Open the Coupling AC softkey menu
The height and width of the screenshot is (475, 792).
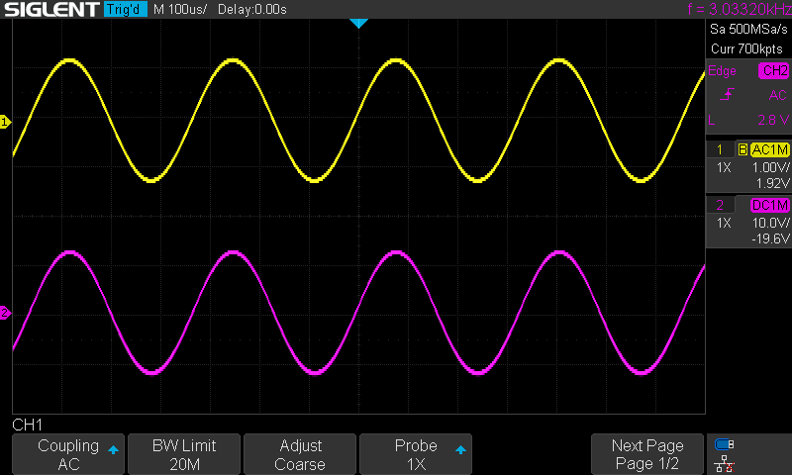point(68,454)
